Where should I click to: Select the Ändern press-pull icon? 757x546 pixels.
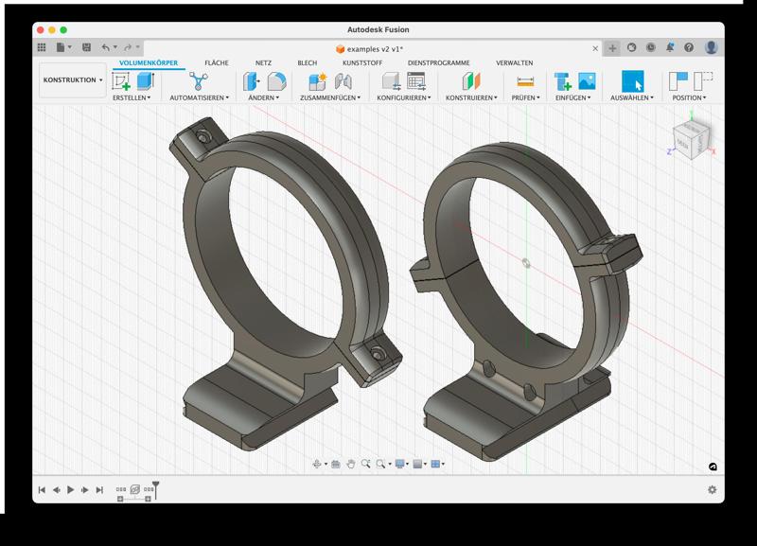[249, 82]
